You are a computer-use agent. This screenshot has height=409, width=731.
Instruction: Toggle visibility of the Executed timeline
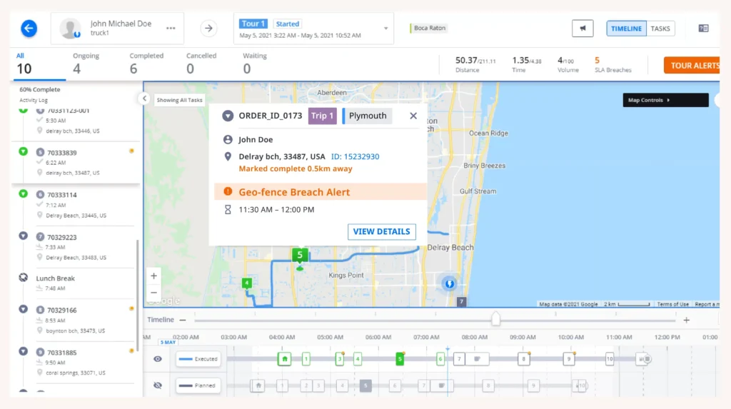point(158,359)
